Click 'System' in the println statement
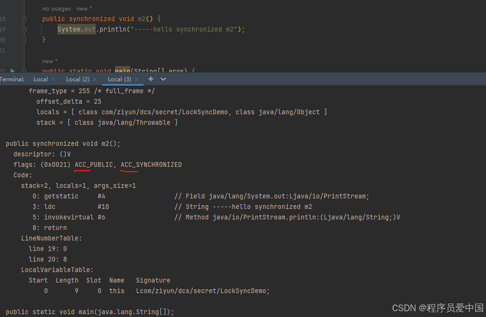Screen dimensions: 486x317 pos(69,30)
